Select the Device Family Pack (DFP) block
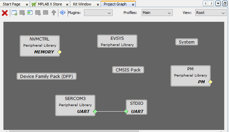 pos(47,76)
